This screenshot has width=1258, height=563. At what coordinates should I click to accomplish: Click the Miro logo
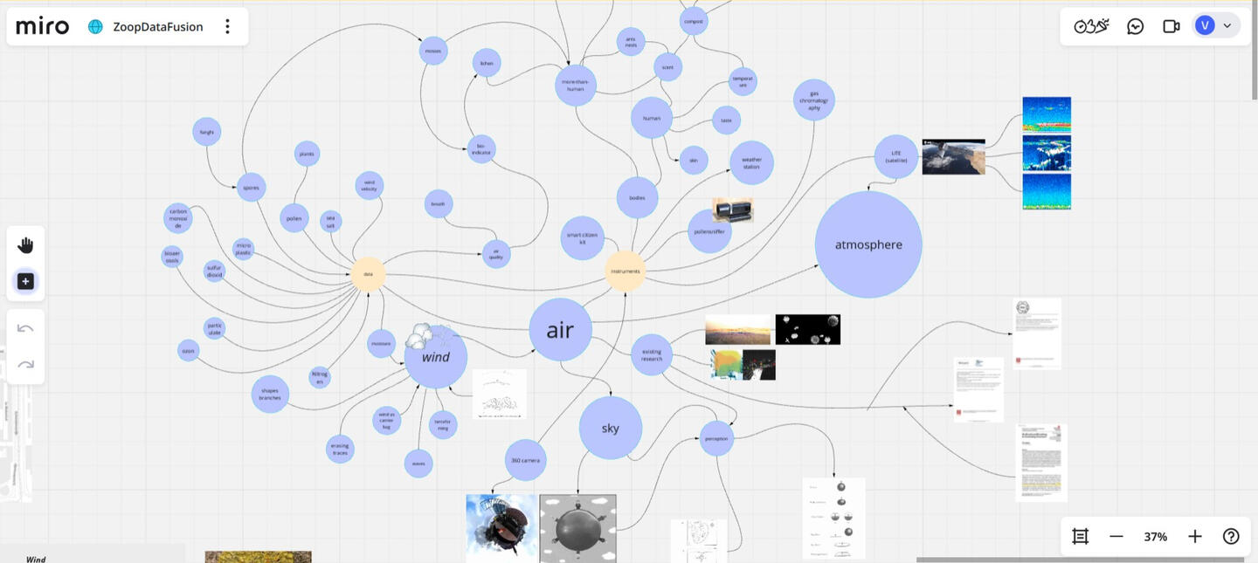coord(41,24)
